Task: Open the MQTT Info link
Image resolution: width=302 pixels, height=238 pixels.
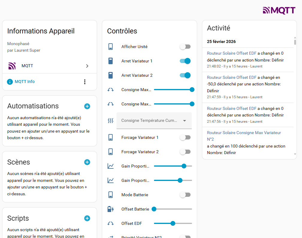Action: (x=25, y=82)
